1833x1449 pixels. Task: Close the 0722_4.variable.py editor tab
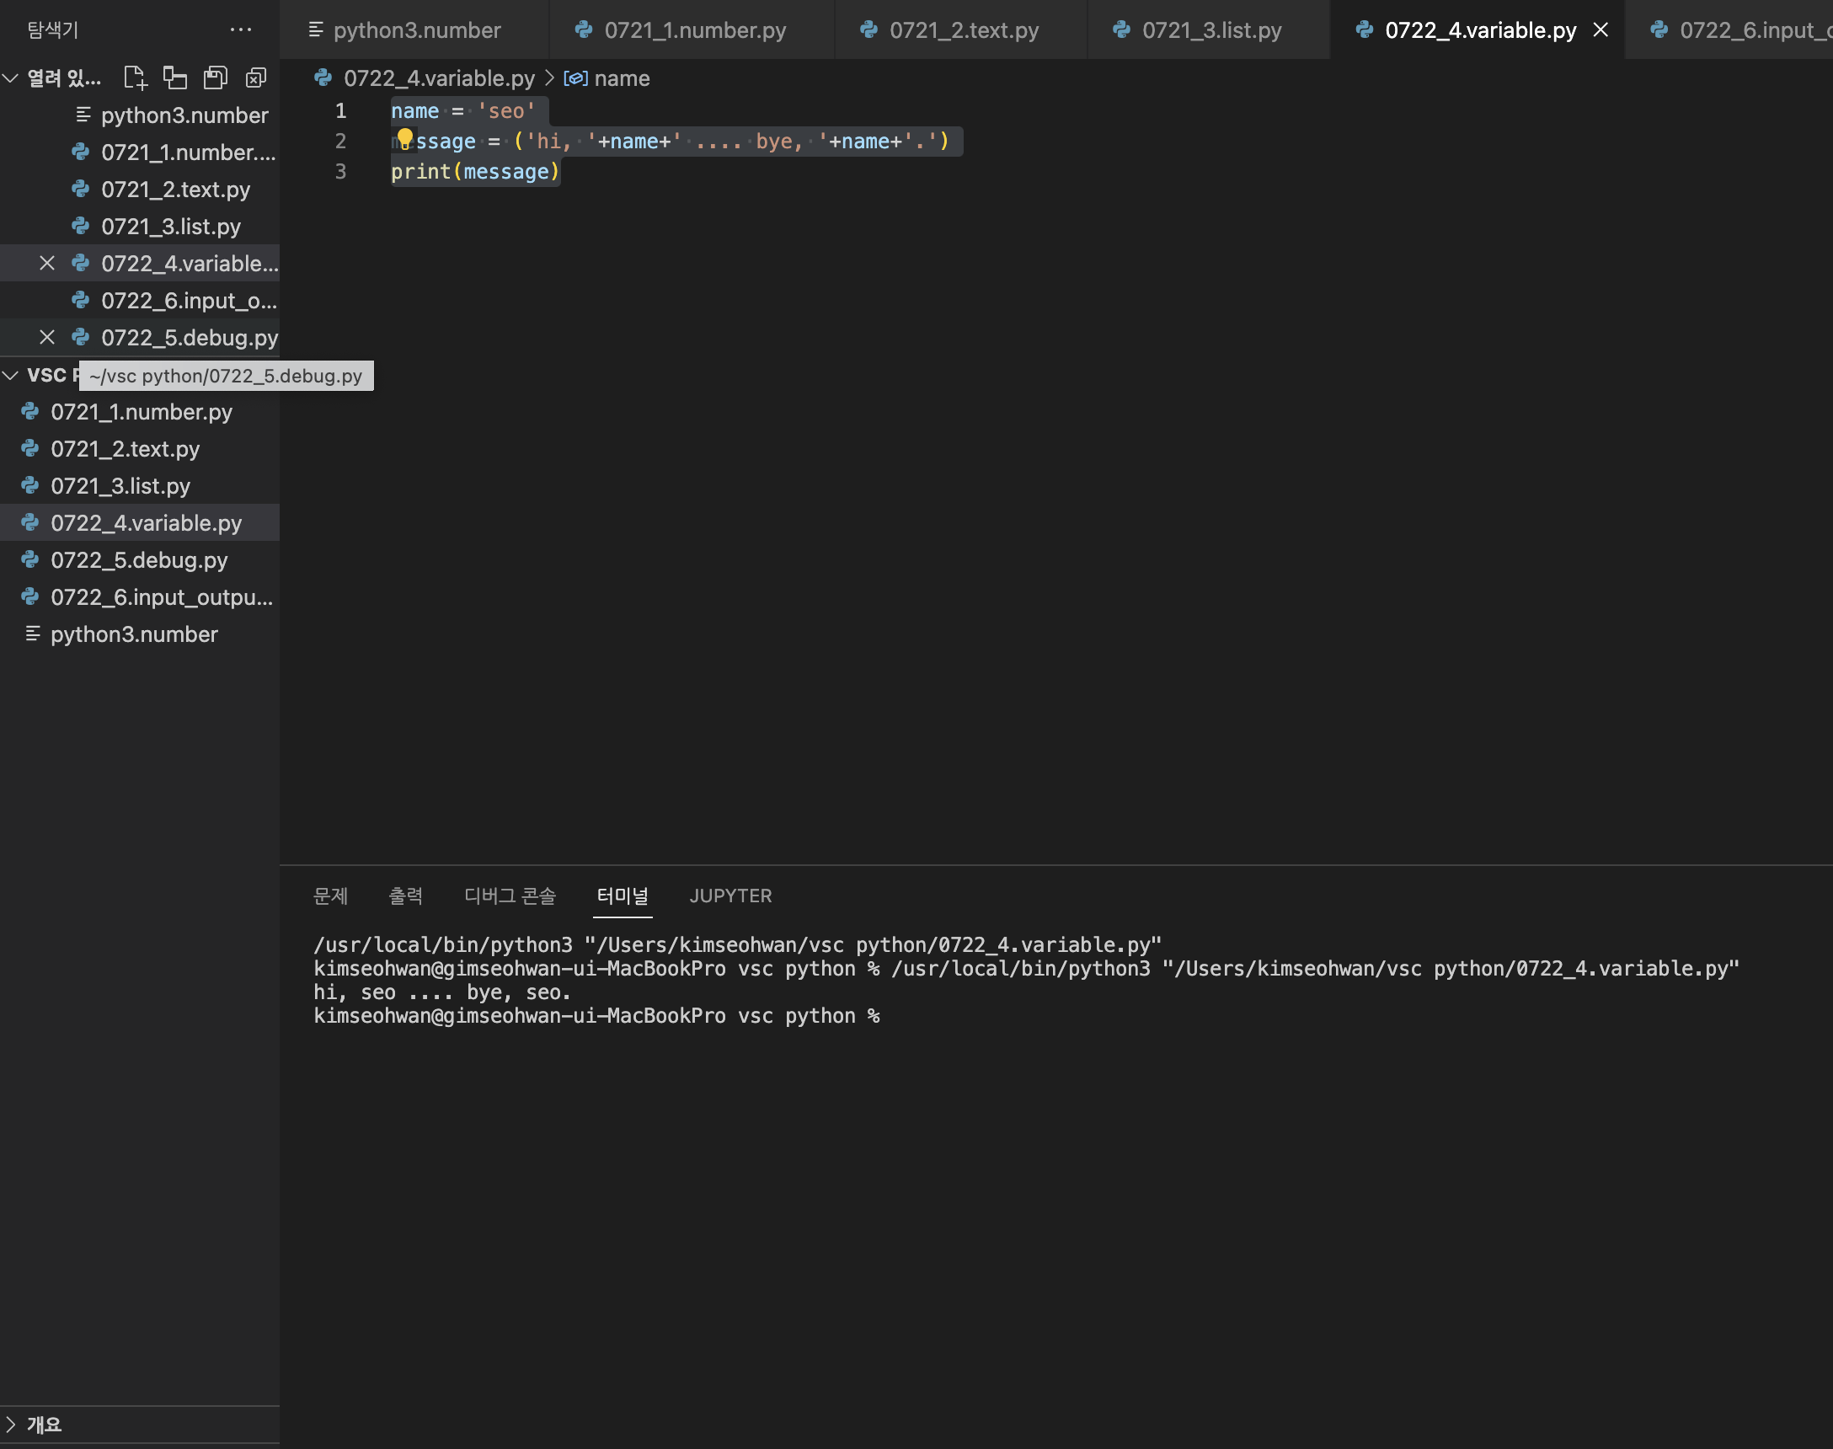pyautogui.click(x=1600, y=30)
